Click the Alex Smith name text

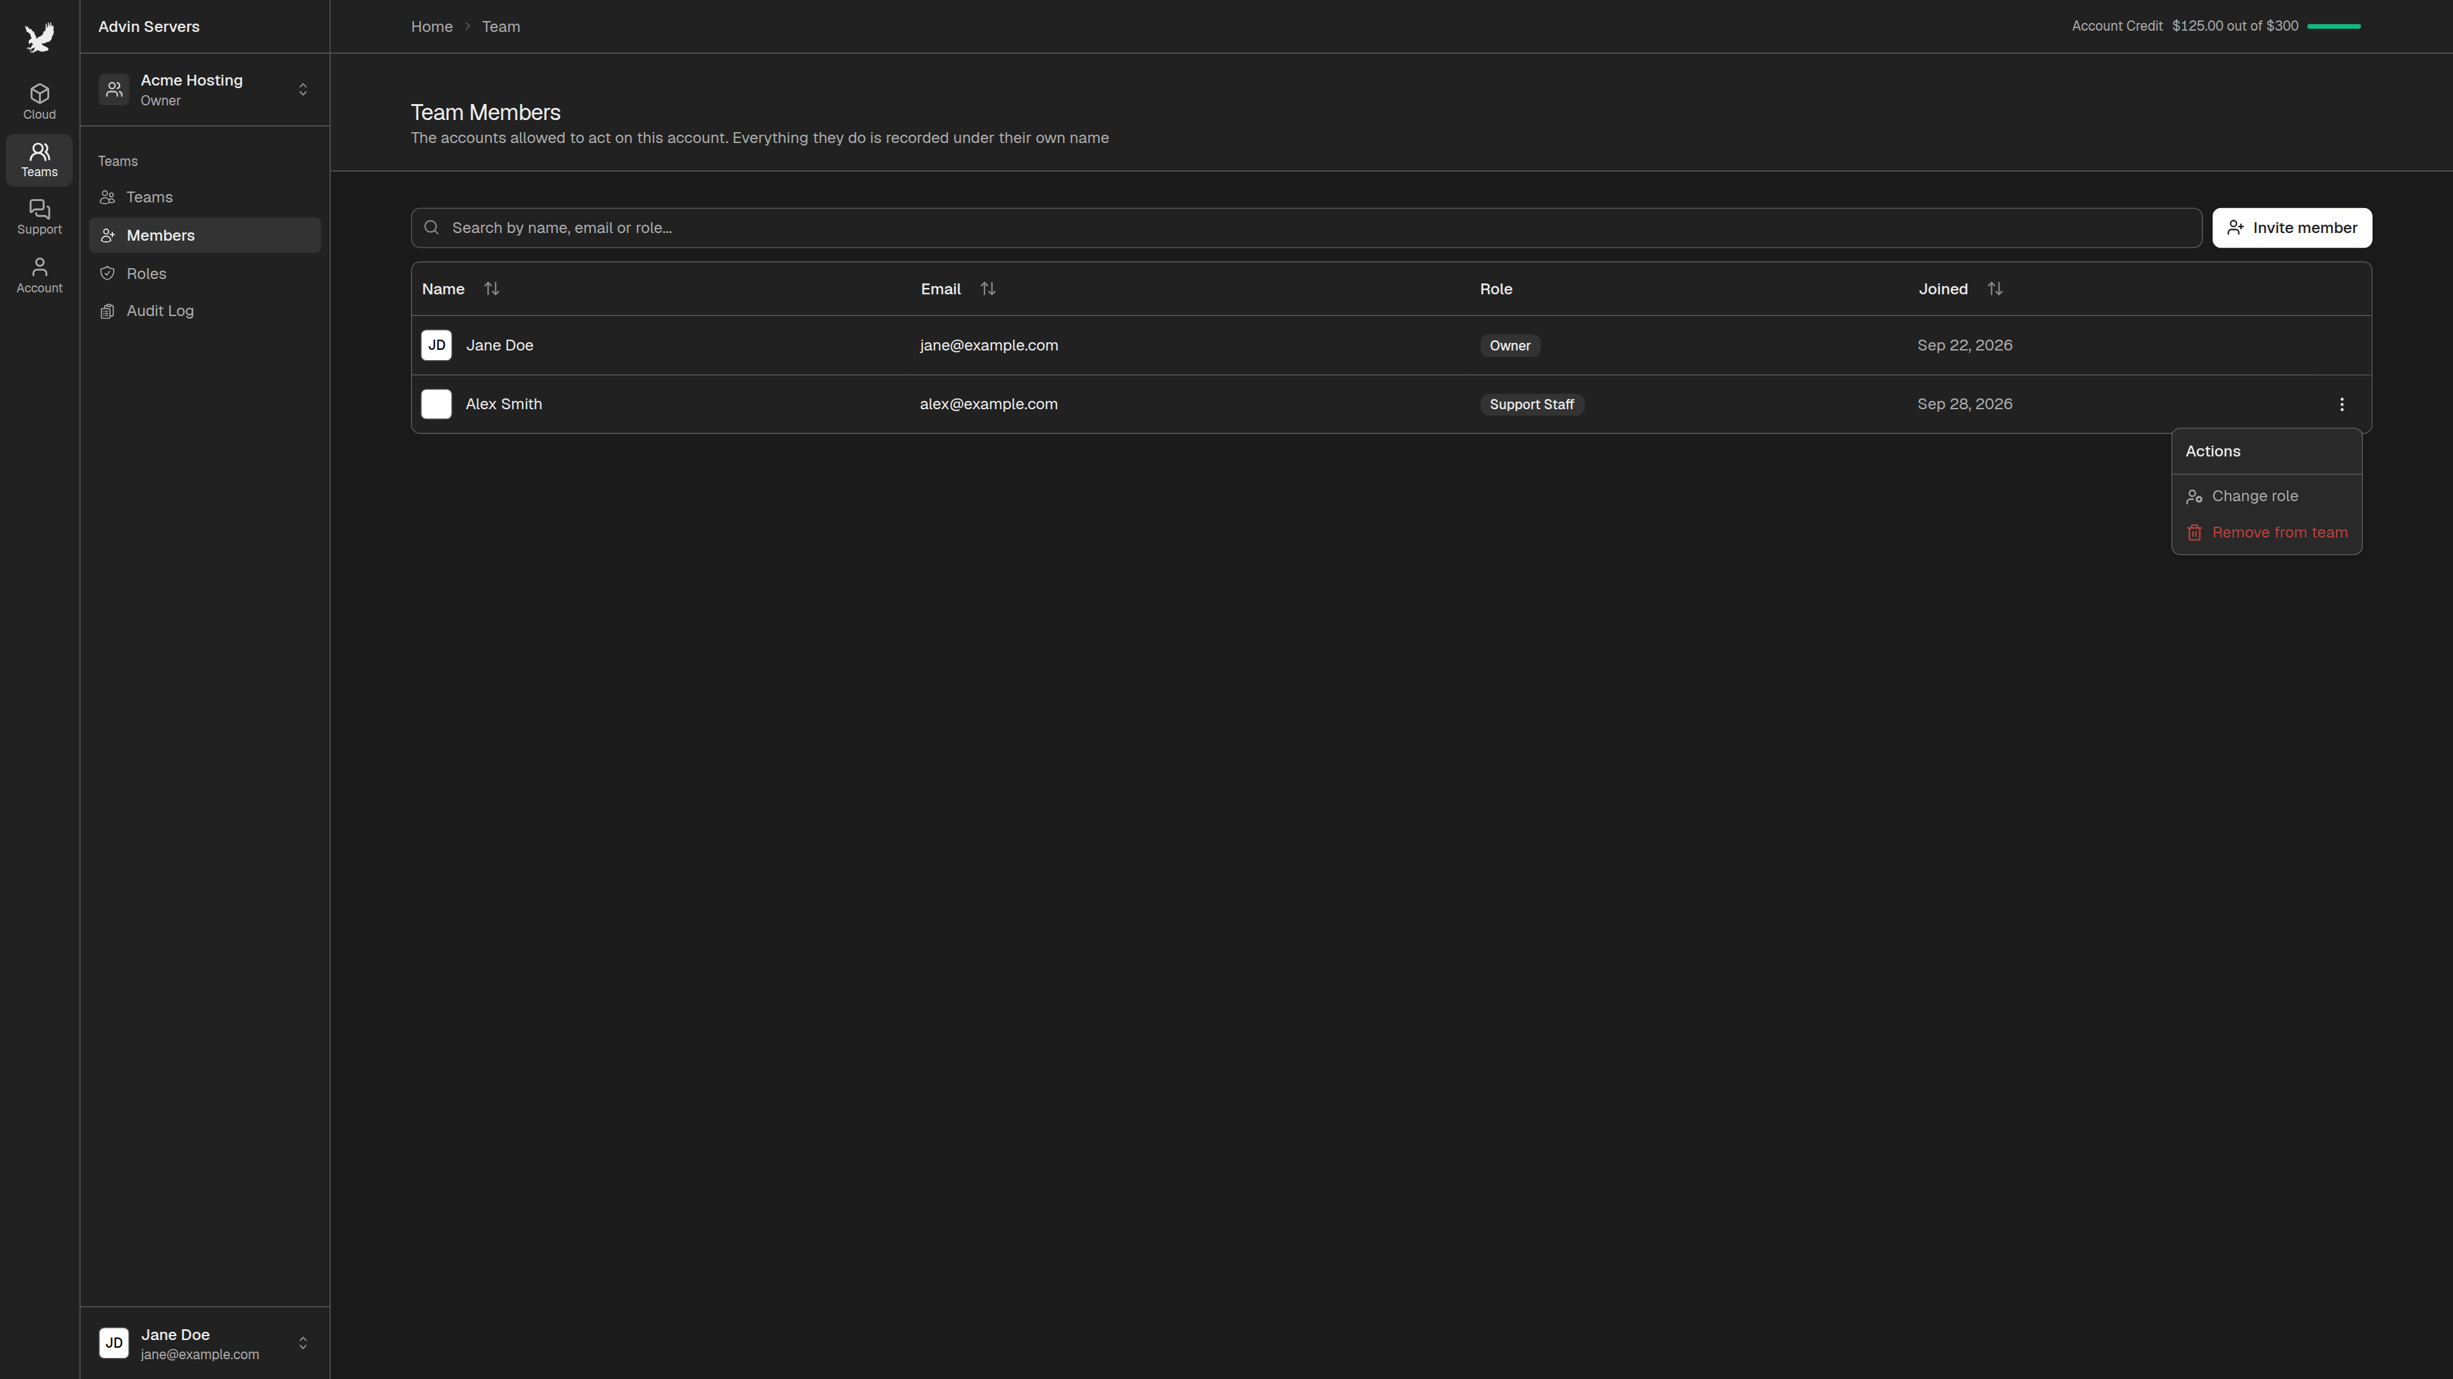pyautogui.click(x=504, y=405)
